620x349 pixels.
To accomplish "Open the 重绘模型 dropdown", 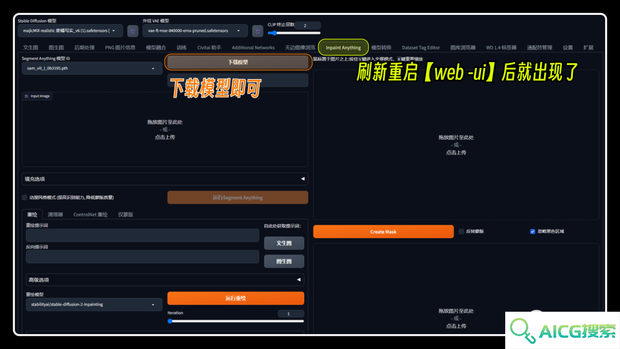I will pos(94,304).
